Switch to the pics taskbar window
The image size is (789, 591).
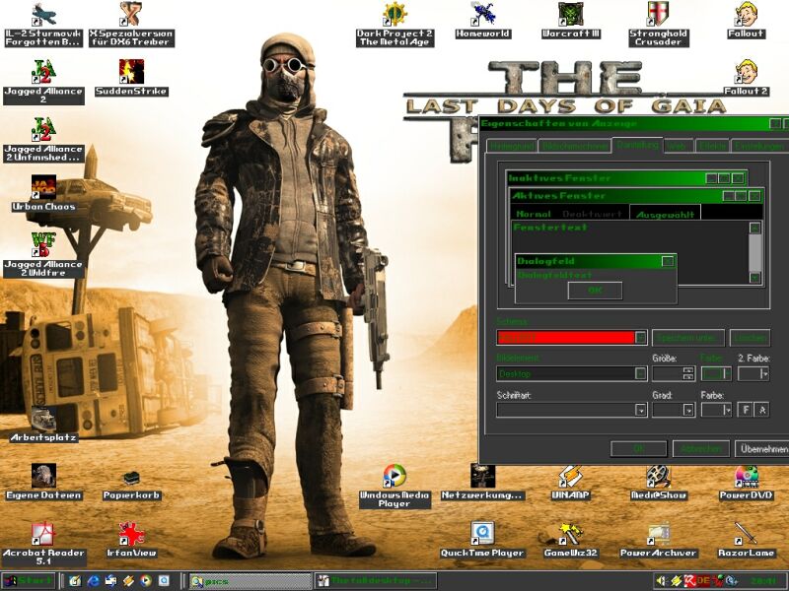tap(251, 581)
